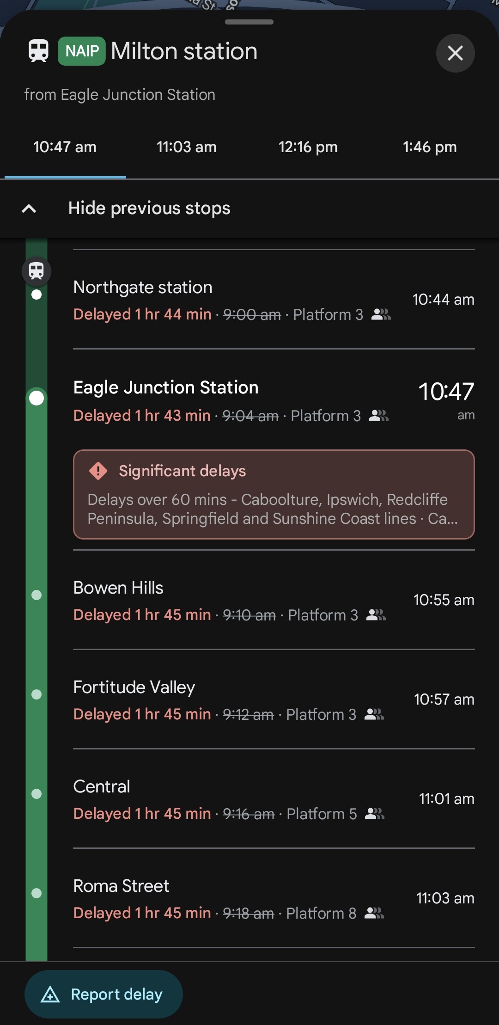This screenshot has width=499, height=1025.
Task: Close the Milton station panel
Action: point(455,53)
